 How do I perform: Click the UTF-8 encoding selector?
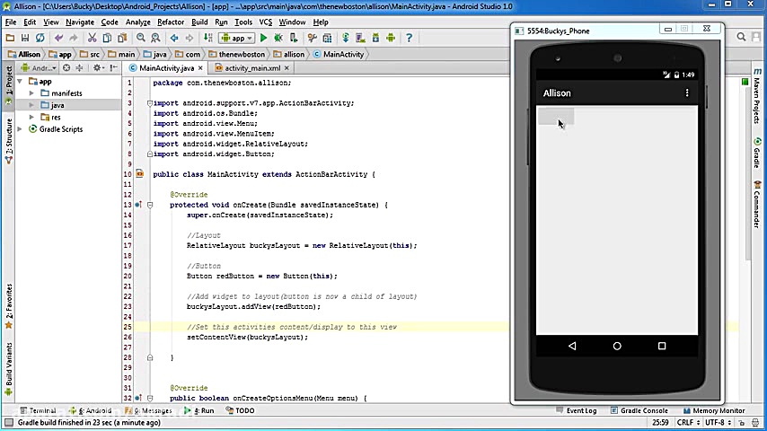[x=719, y=422]
